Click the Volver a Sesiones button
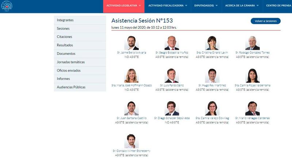Image resolution: width=292 pixels, height=159 pixels. [x=266, y=21]
